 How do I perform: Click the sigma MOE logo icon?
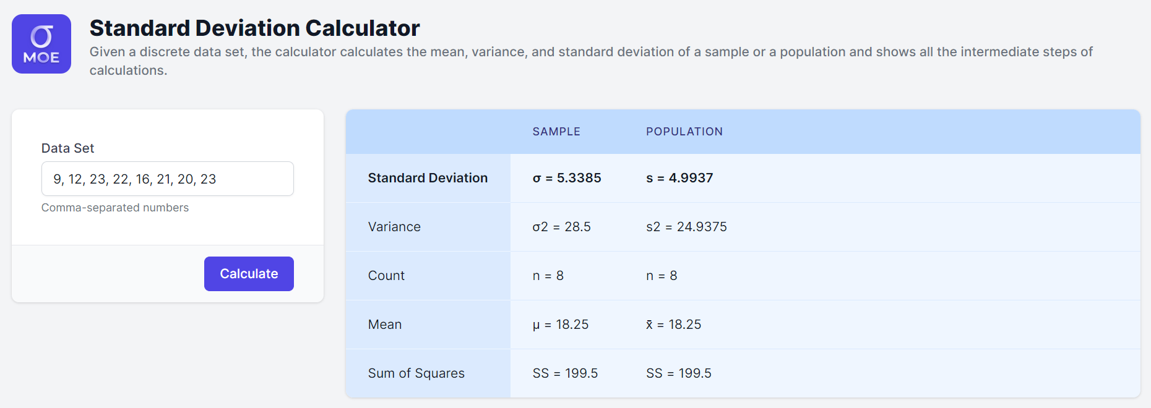(41, 44)
